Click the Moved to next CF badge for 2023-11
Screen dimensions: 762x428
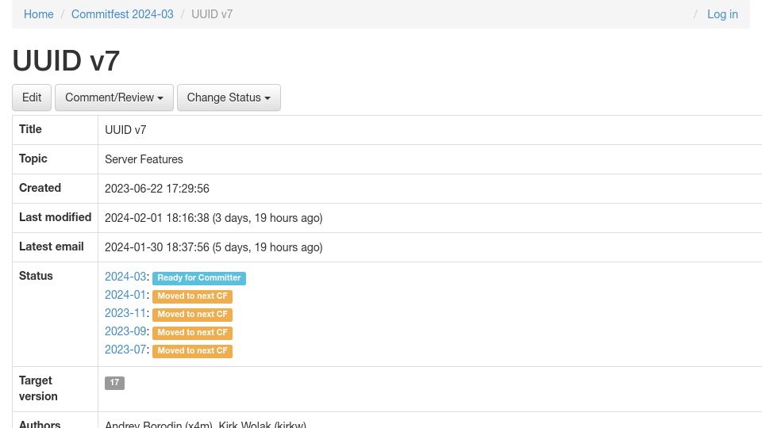coord(192,315)
